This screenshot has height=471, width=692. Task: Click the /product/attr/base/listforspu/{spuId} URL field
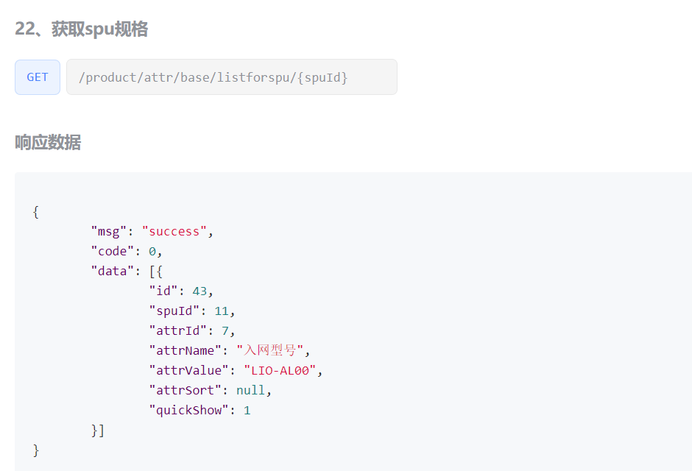coord(232,77)
